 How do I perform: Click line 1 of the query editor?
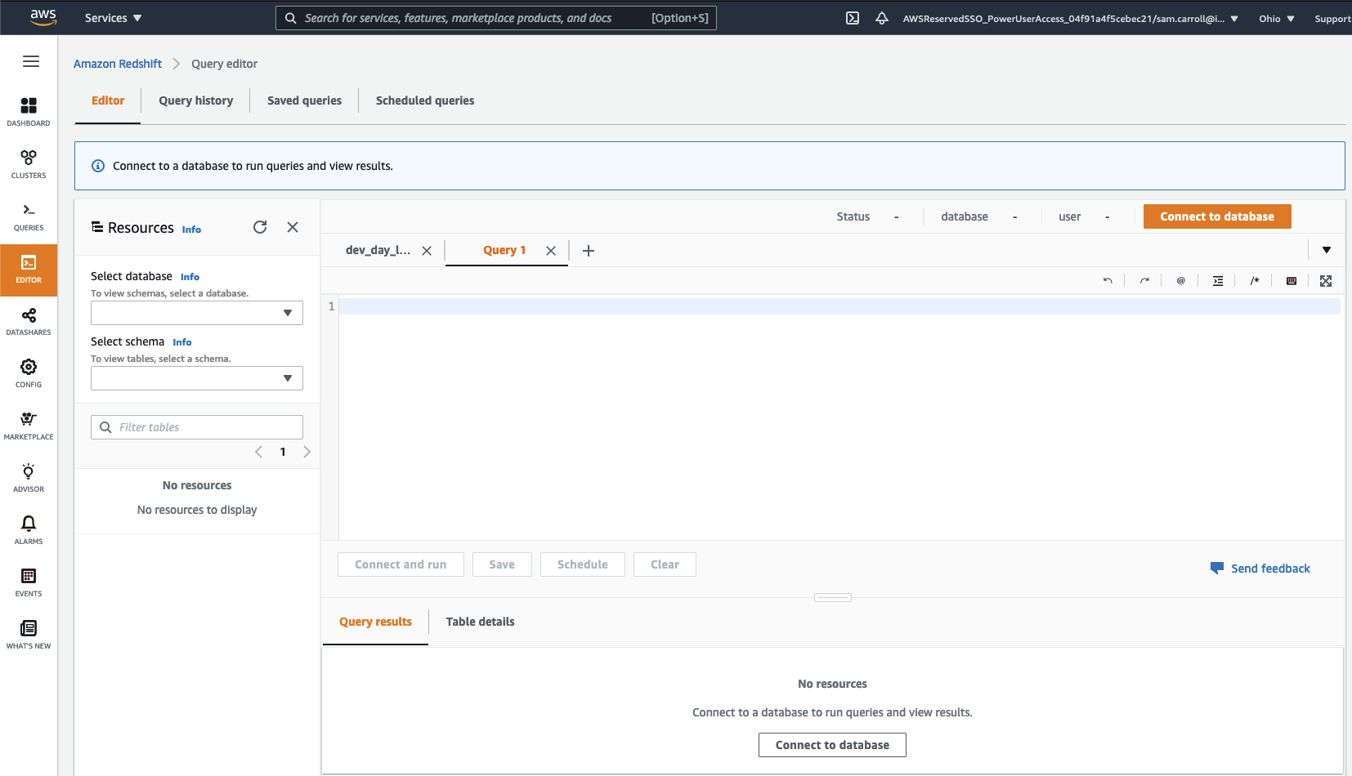tap(839, 306)
